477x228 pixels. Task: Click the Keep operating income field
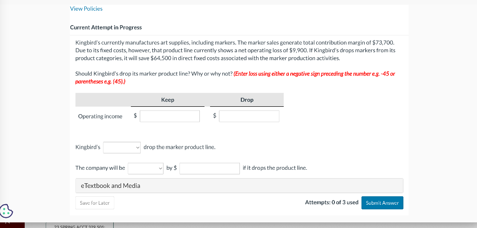click(170, 116)
